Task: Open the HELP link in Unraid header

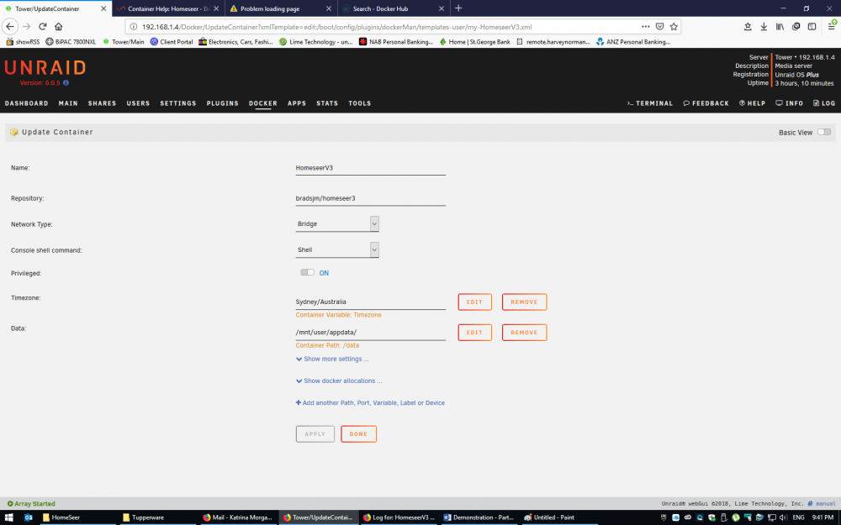Action: (752, 102)
